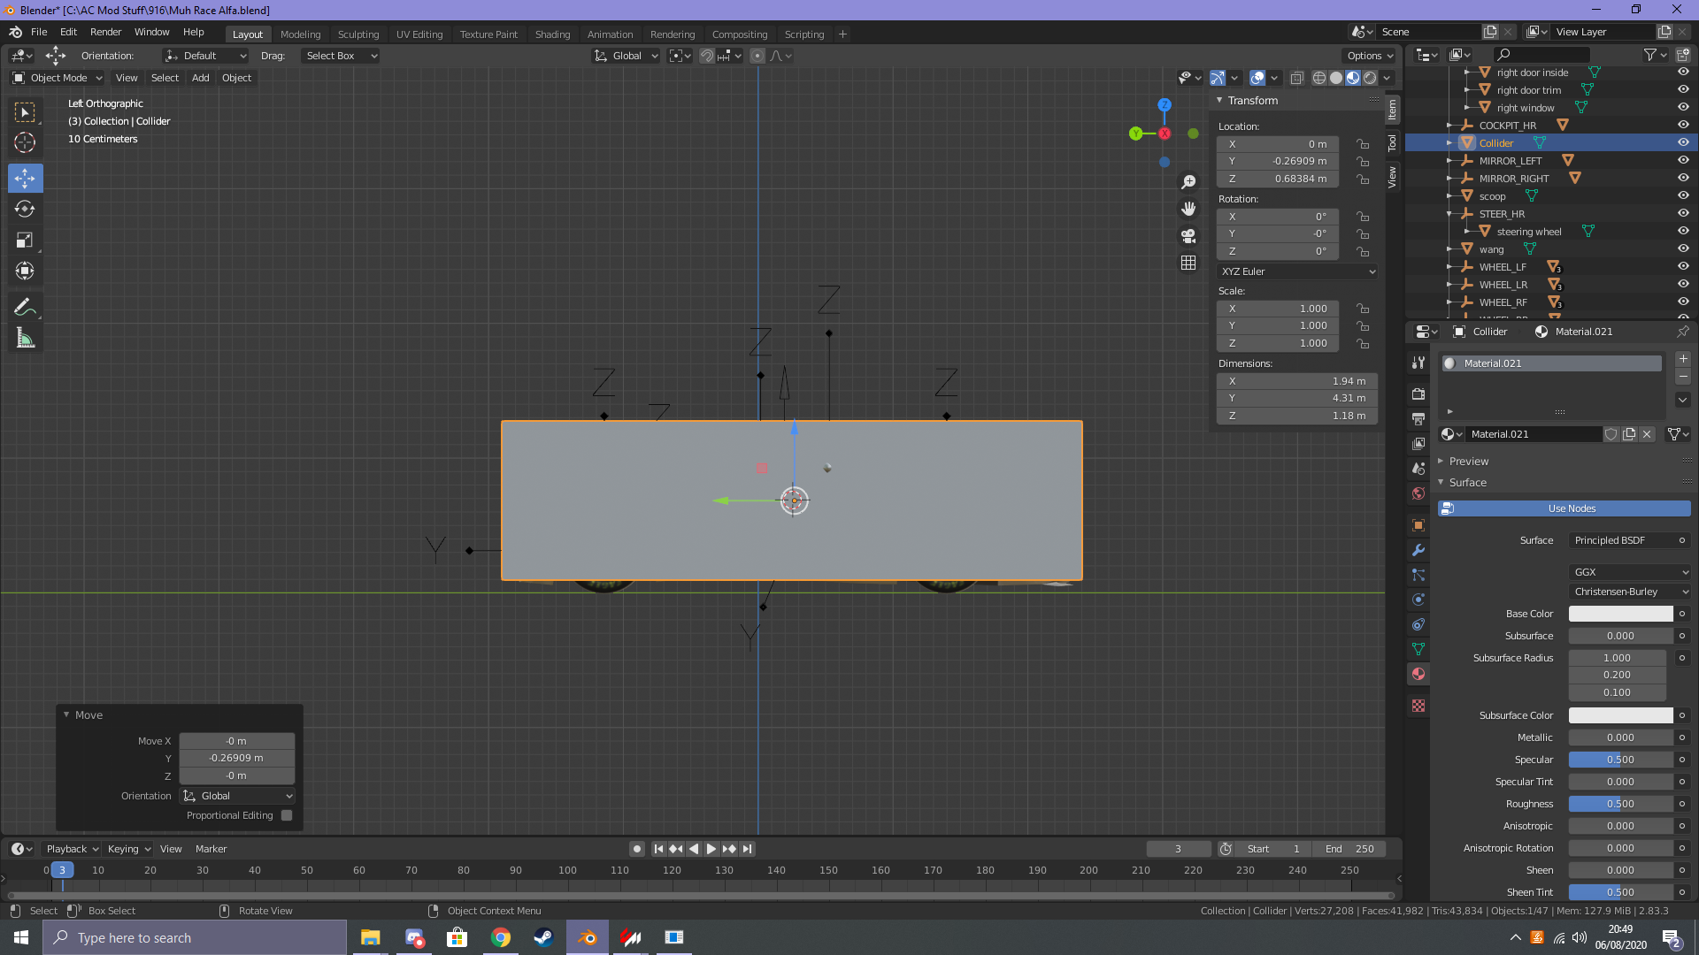Screen dimensions: 1699x955
Task: Open the Object Mode dropdown
Action: click(x=58, y=78)
